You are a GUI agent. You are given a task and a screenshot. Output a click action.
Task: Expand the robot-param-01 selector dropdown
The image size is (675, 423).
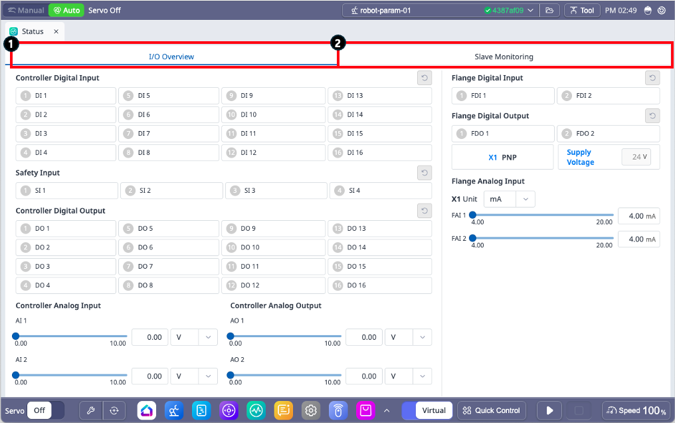pyautogui.click(x=438, y=11)
